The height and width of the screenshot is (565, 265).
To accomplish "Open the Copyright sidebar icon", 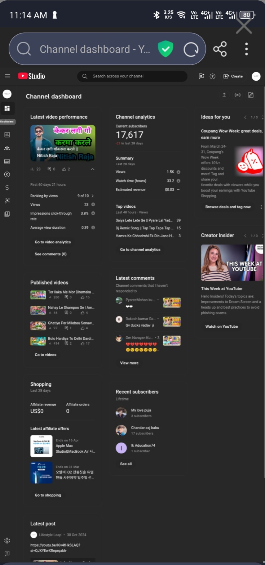I will (x=7, y=174).
